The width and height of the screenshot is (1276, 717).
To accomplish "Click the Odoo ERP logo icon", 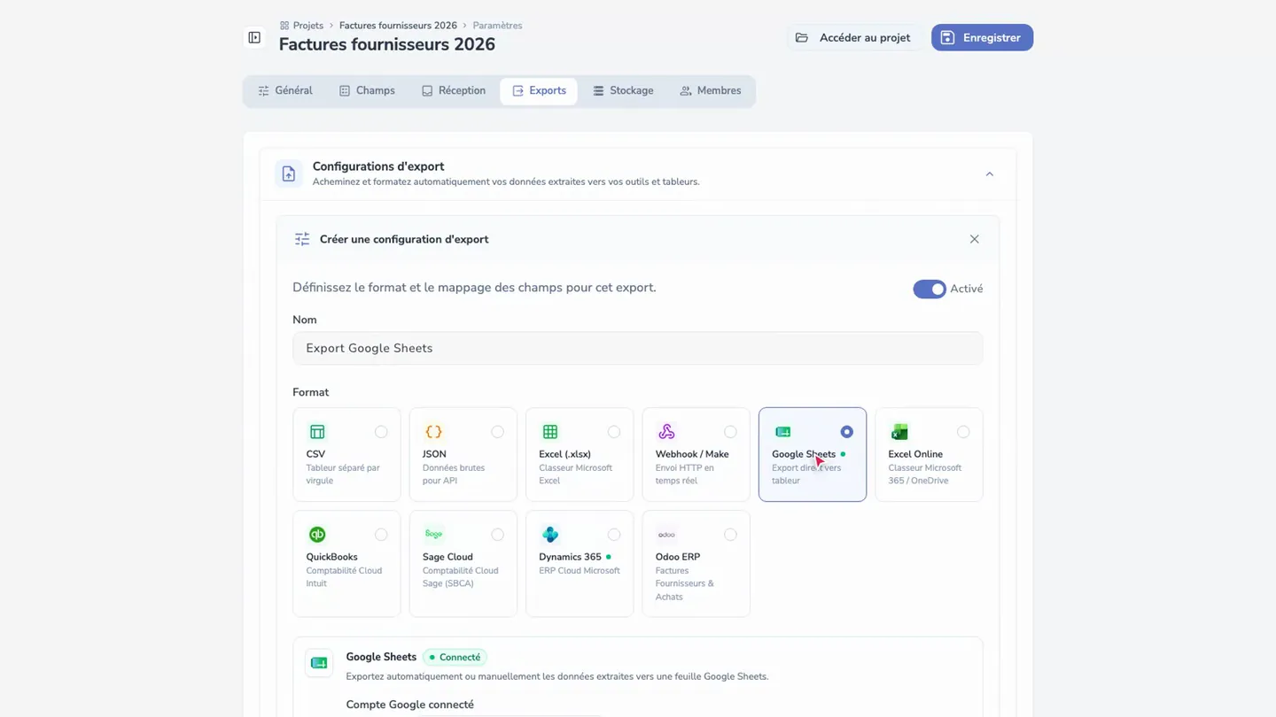I will [x=666, y=535].
